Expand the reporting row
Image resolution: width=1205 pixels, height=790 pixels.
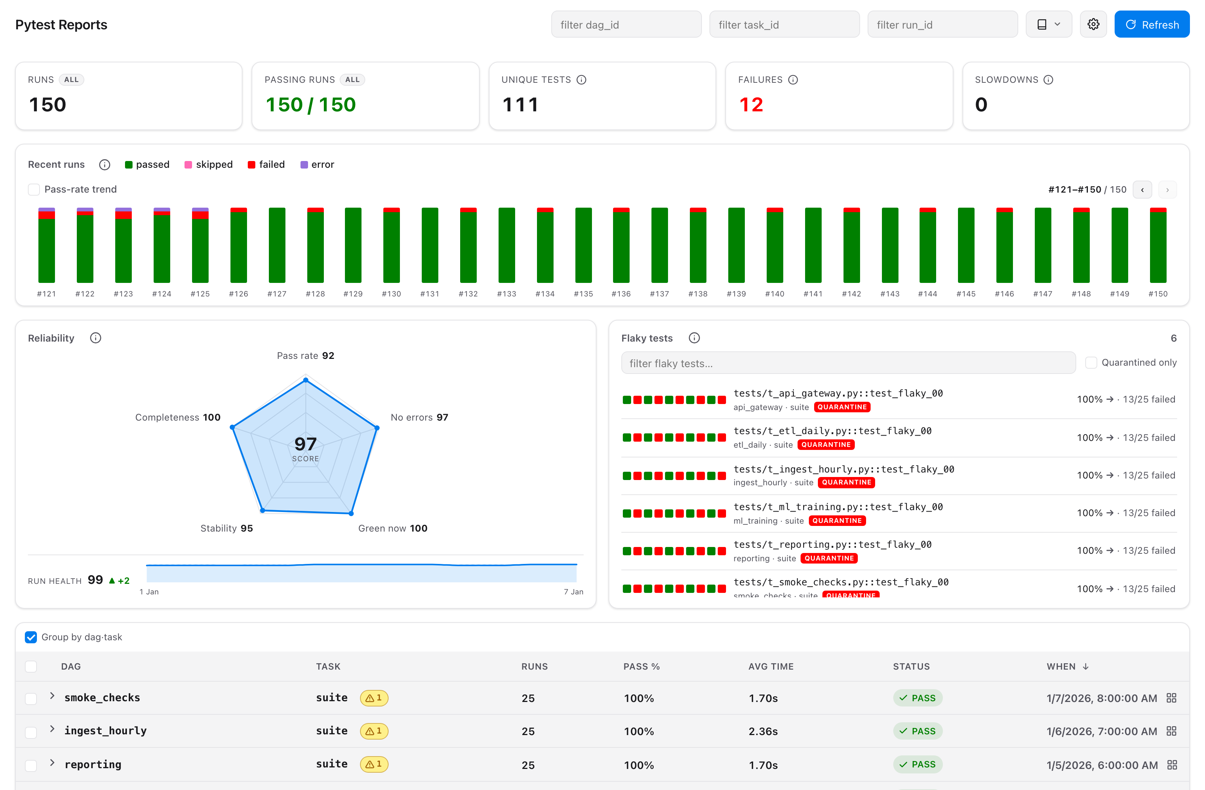(52, 763)
